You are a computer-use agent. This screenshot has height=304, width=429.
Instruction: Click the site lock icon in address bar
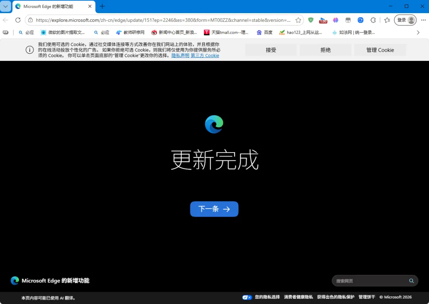31,20
